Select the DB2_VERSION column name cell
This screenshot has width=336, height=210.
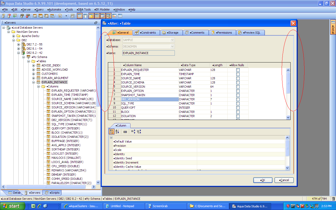[x=150, y=99]
